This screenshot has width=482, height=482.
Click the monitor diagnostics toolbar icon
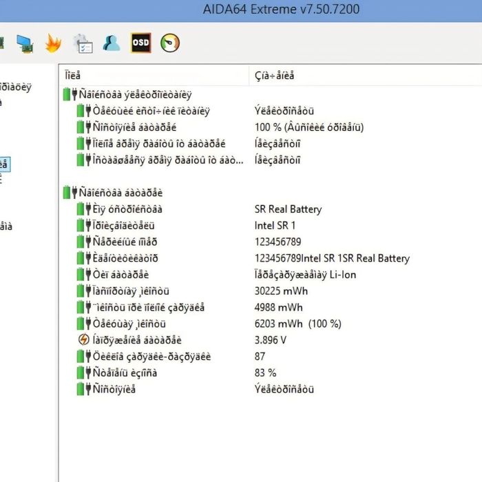(x=25, y=43)
